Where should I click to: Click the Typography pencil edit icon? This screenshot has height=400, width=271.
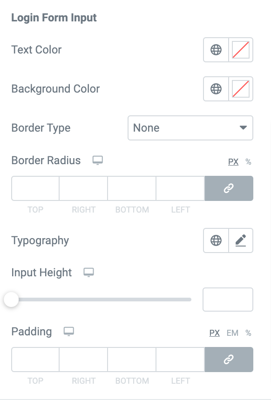(241, 240)
